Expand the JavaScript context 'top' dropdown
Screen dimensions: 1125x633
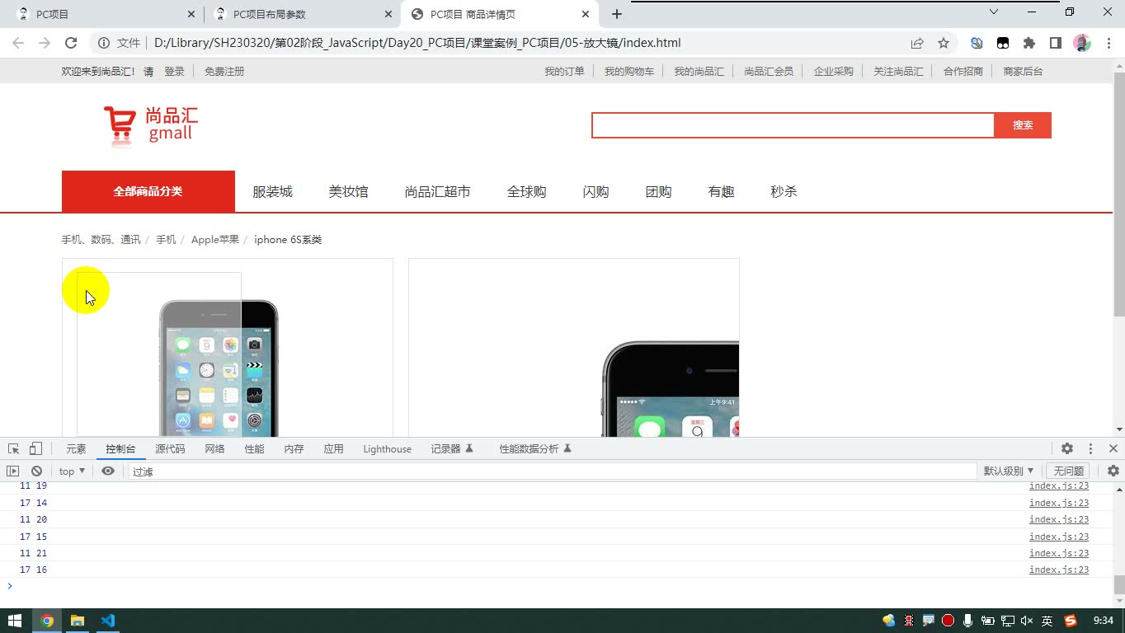[x=73, y=471]
